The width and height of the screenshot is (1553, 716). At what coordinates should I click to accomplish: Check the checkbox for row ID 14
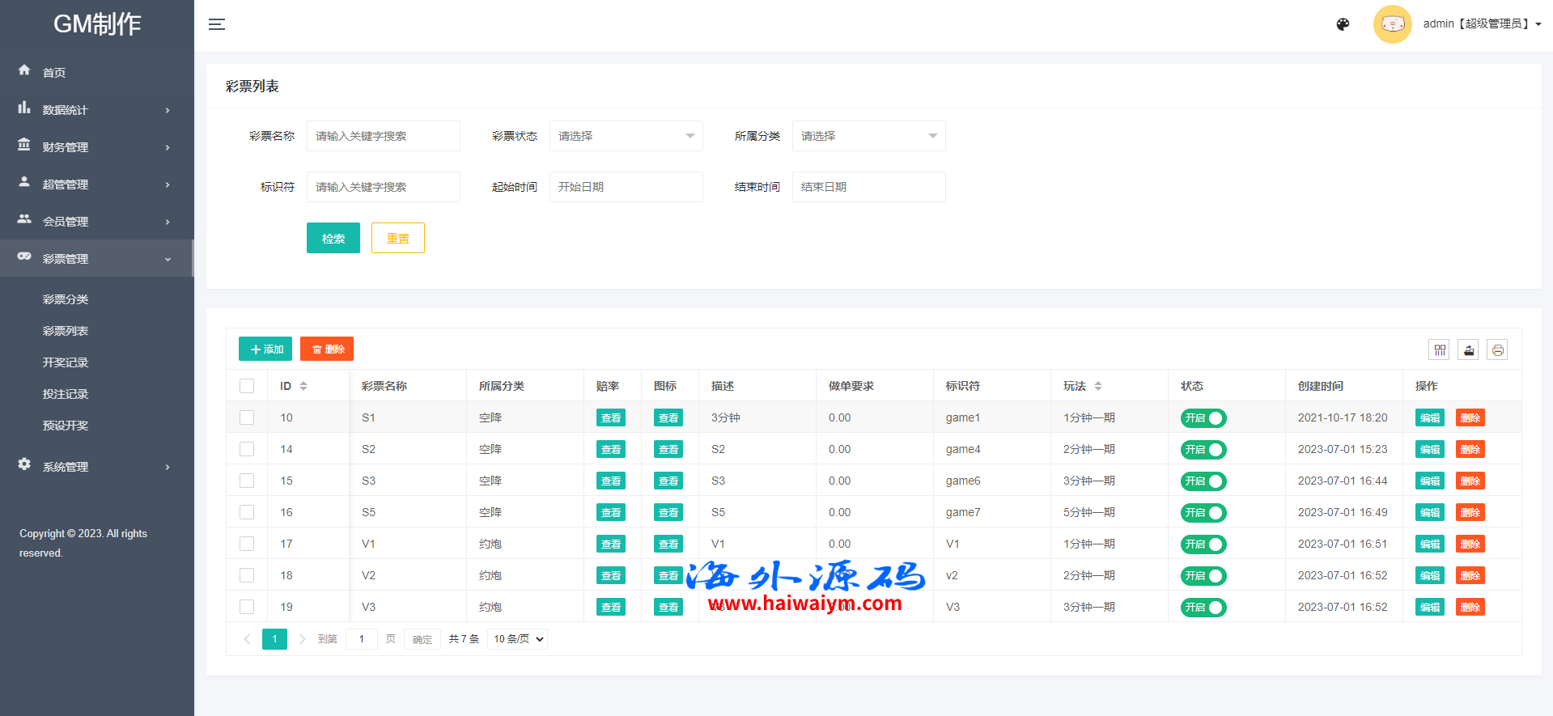pyautogui.click(x=247, y=449)
